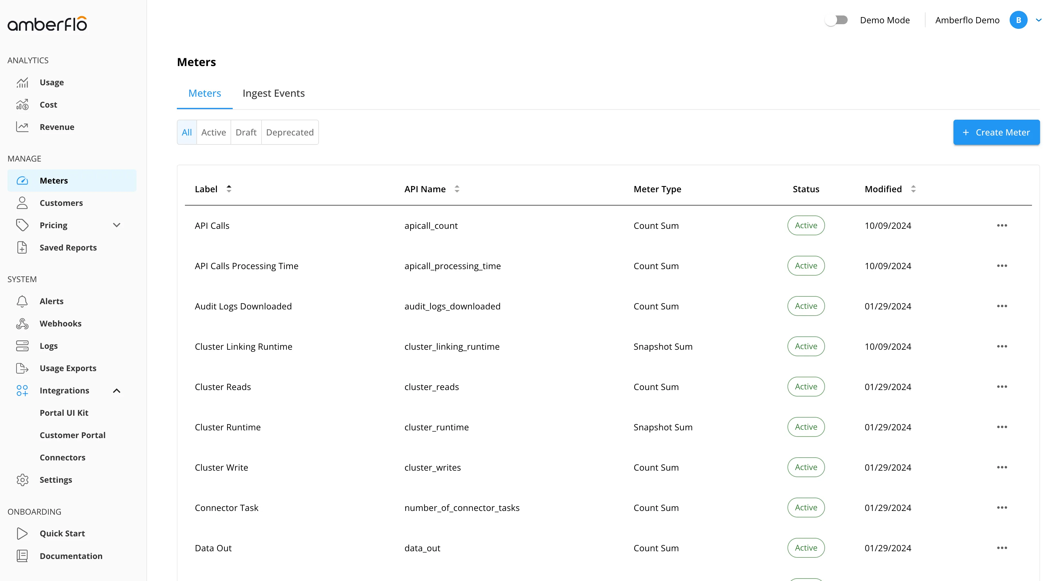
Task: Open the Amberflo Demo account dropdown
Action: (x=1039, y=20)
